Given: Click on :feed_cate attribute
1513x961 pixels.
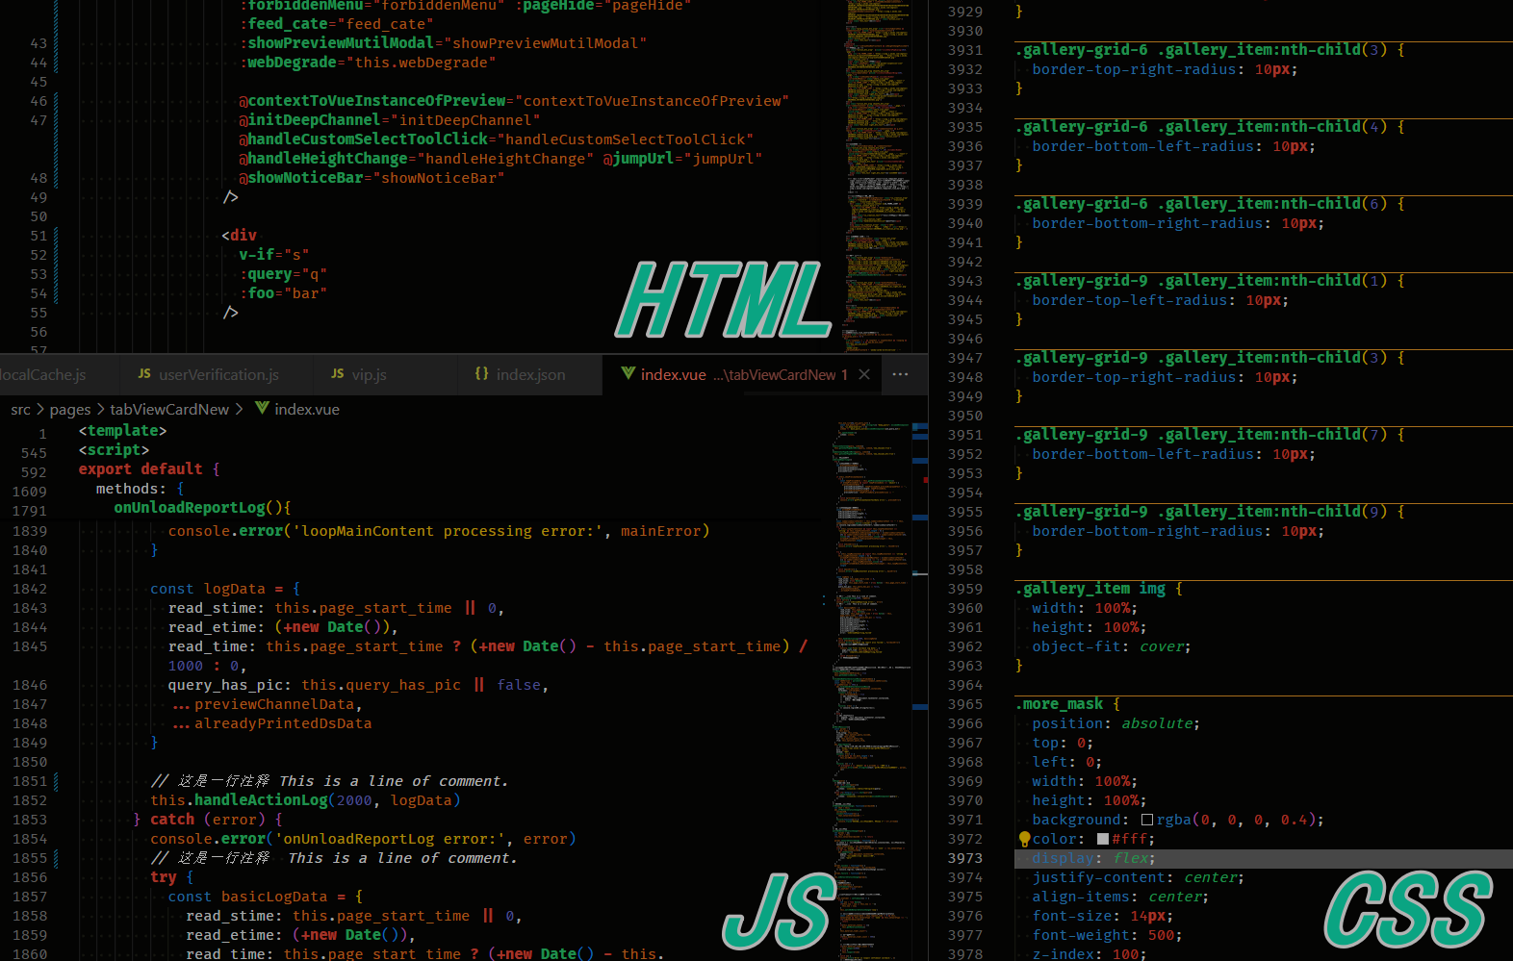Looking at the screenshot, I should pos(336,24).
